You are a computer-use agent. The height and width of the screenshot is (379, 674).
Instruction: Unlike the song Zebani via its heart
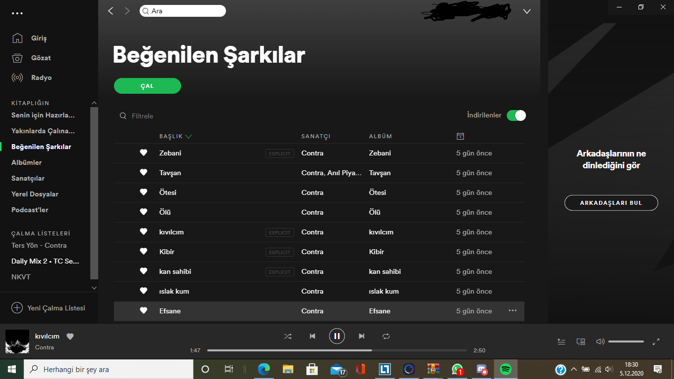[143, 153]
